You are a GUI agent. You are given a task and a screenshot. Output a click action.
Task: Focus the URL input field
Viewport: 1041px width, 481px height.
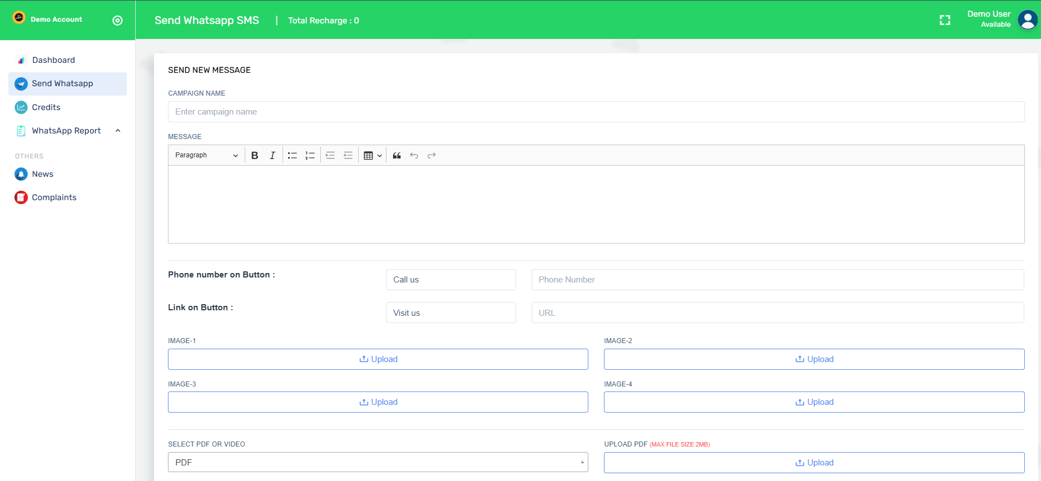click(777, 313)
